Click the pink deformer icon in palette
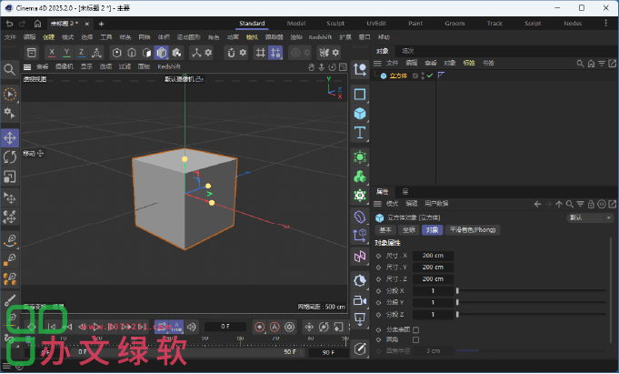This screenshot has width=619, height=374. (x=360, y=257)
